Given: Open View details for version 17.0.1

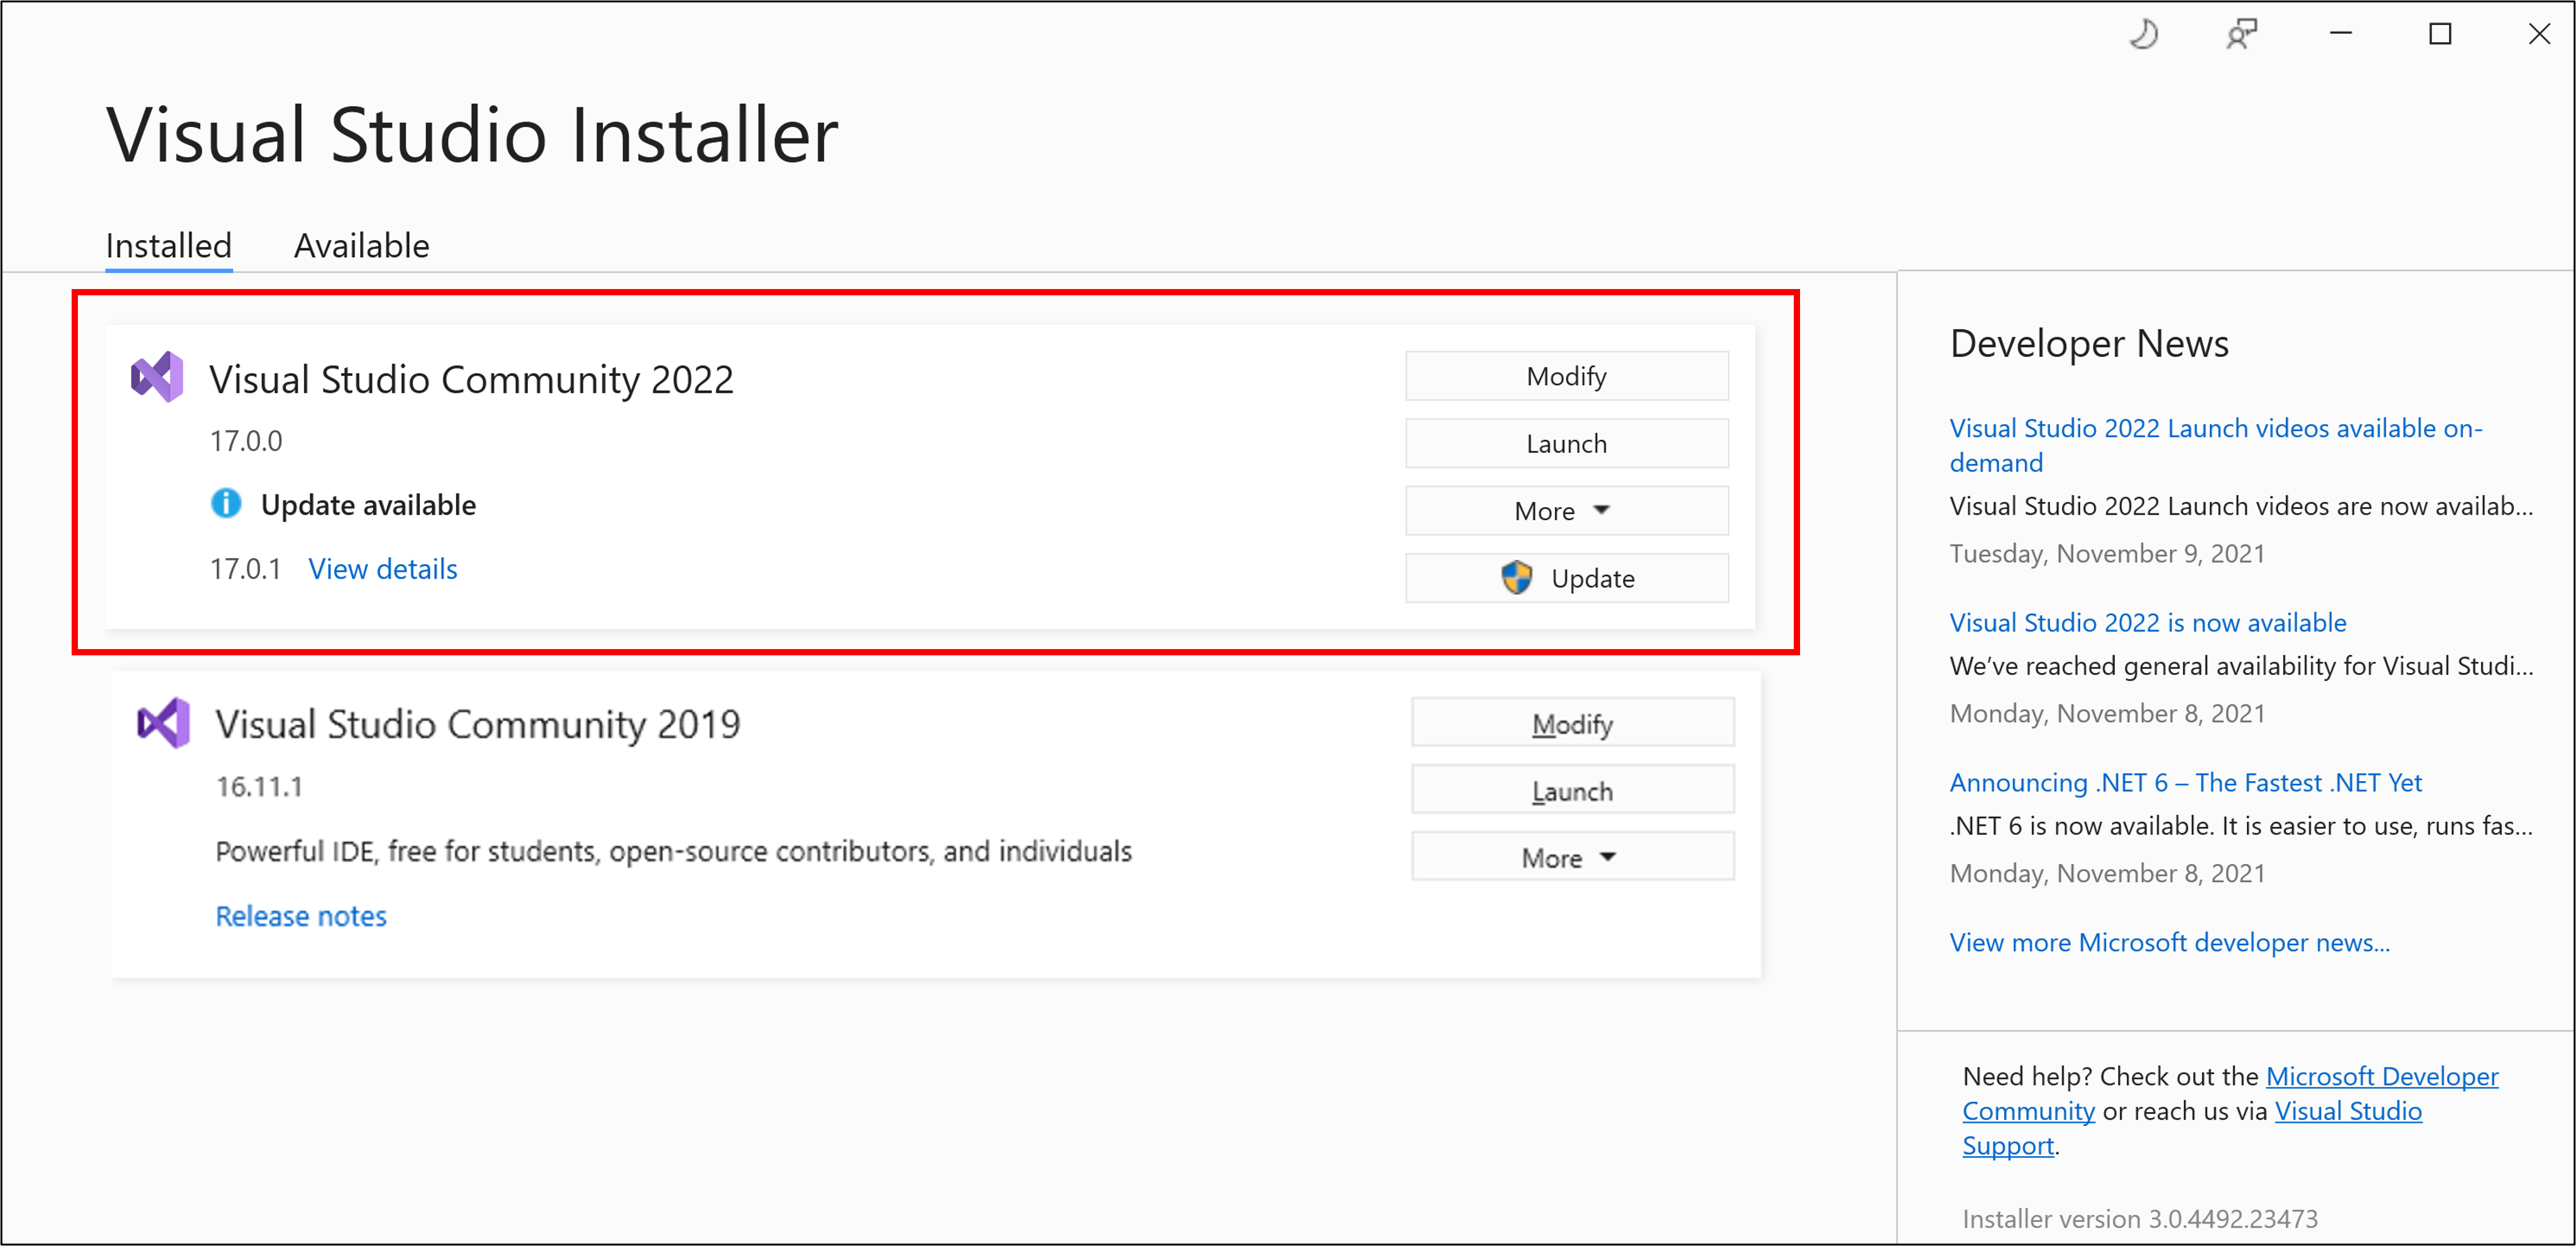Looking at the screenshot, I should (x=381, y=567).
